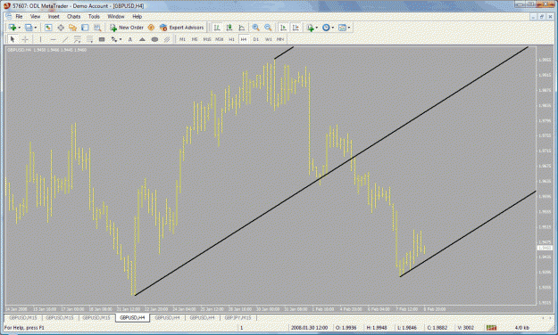Open the File menu
Image resolution: width=558 pixels, height=335 pixels.
[19, 16]
